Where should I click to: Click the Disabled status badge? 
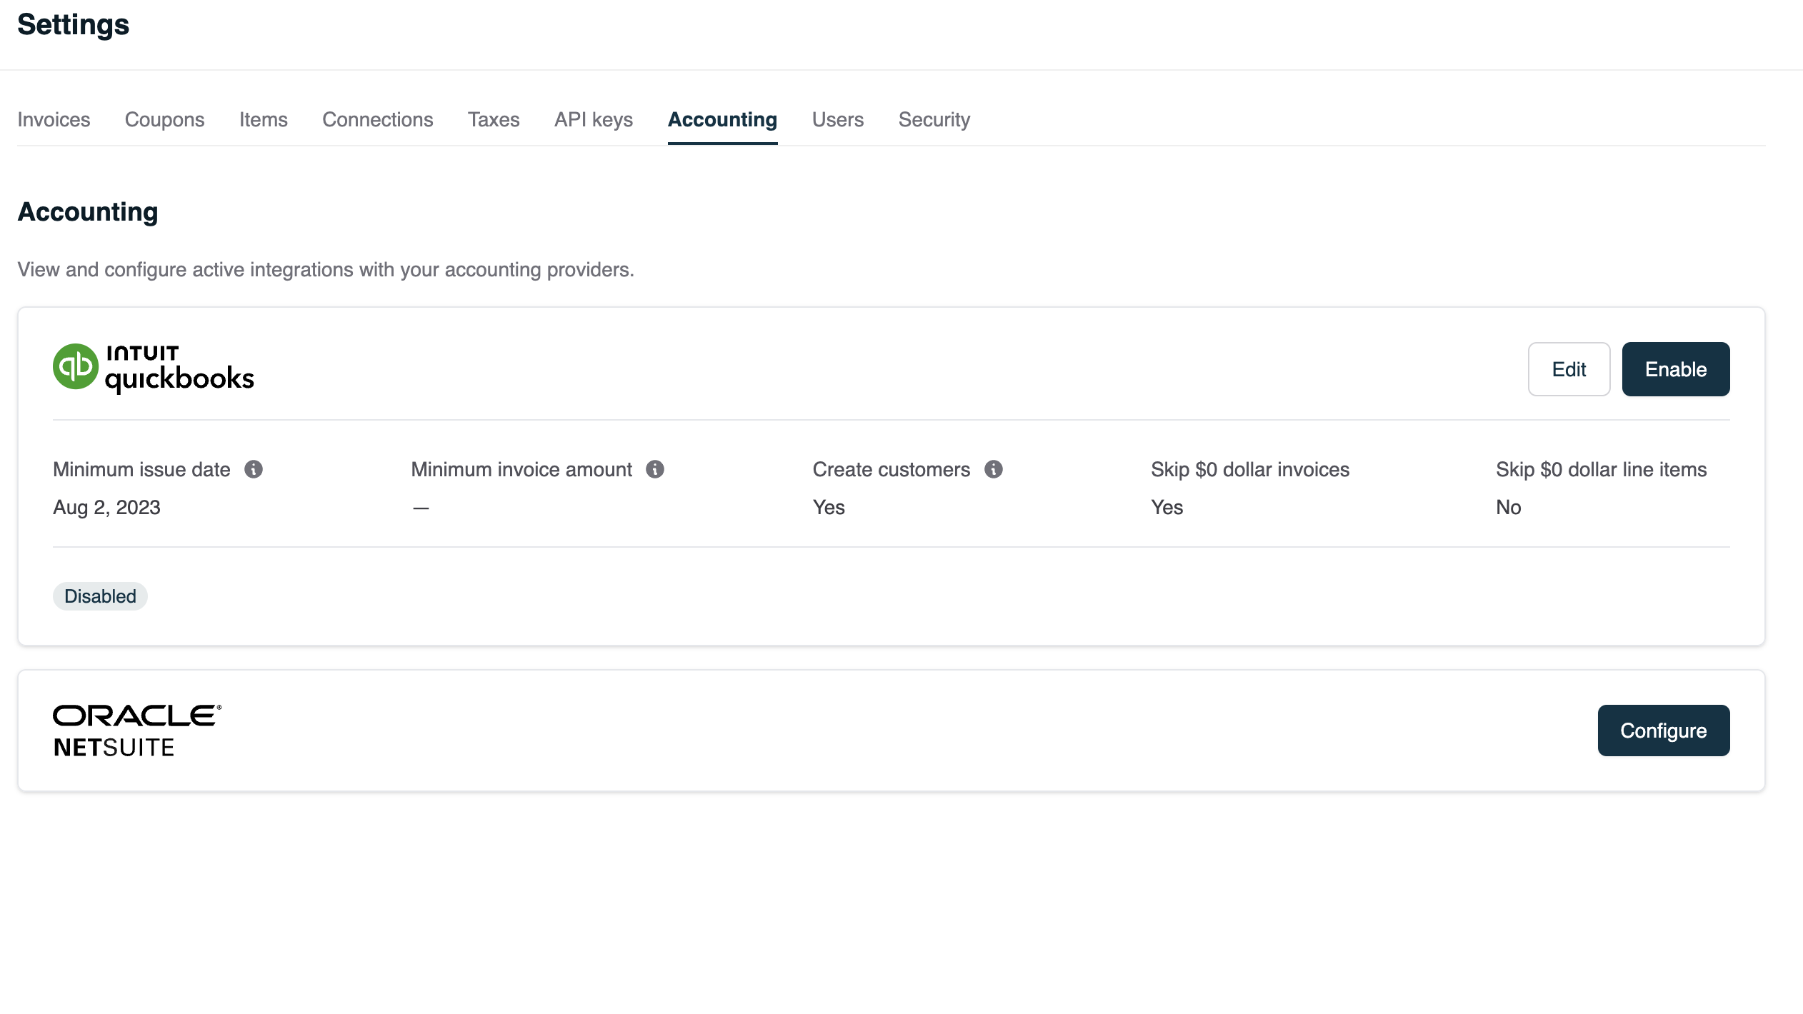[100, 596]
